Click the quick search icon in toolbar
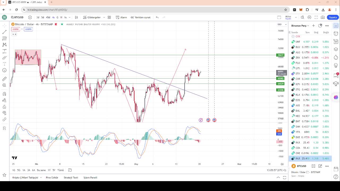340x191 pixels. coord(302,17)
